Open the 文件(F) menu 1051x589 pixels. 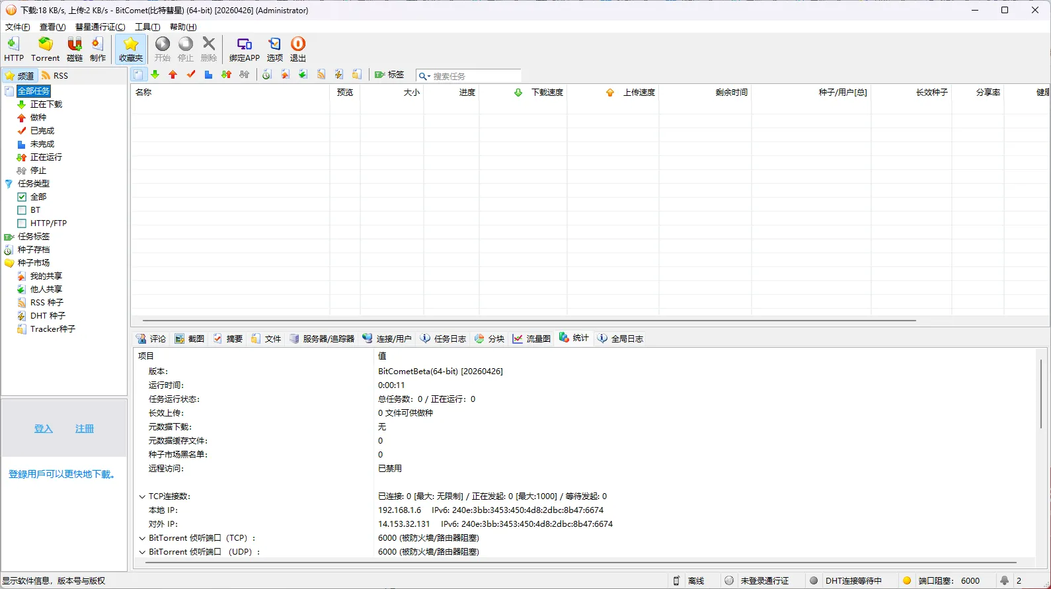(17, 27)
